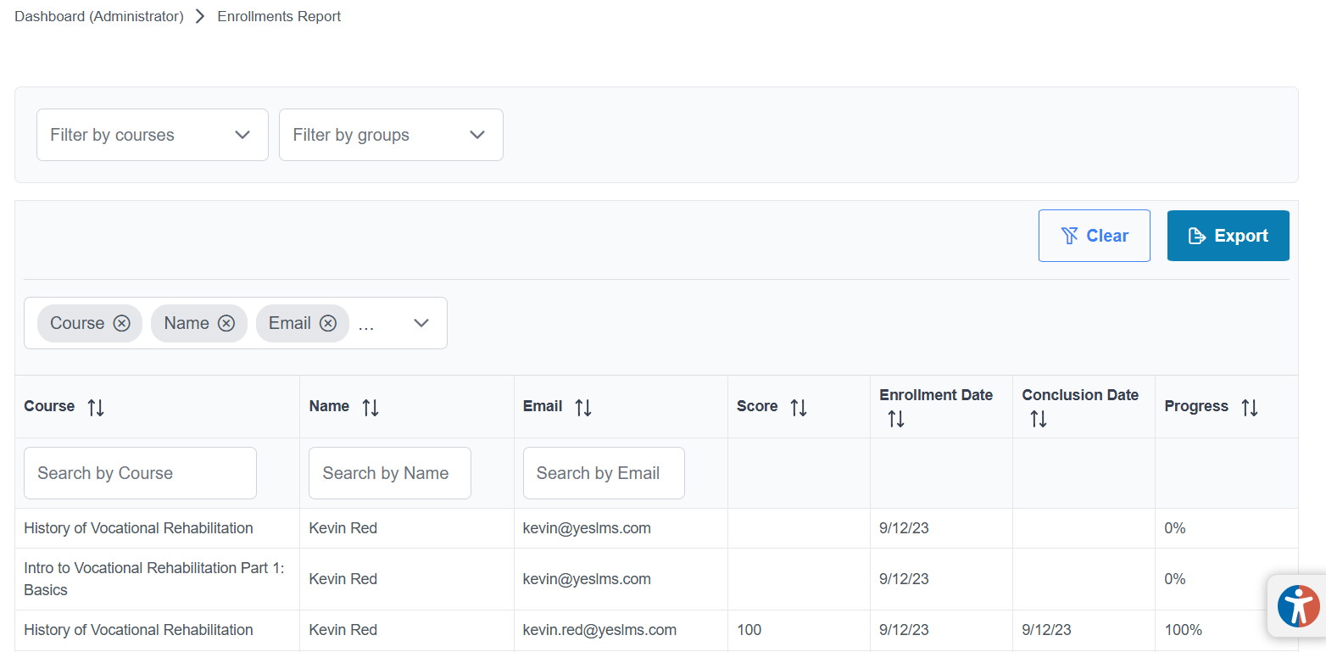Navigate to Dashboard via the breadcrumb

tap(98, 15)
